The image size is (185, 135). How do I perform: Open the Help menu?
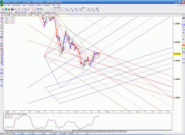pos(59,5)
